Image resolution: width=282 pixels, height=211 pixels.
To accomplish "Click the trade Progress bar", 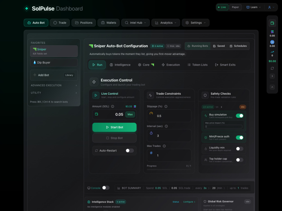I will pos(169,170).
